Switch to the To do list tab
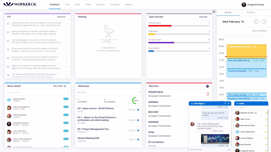This screenshot has width=271, height=152. click(250, 12)
